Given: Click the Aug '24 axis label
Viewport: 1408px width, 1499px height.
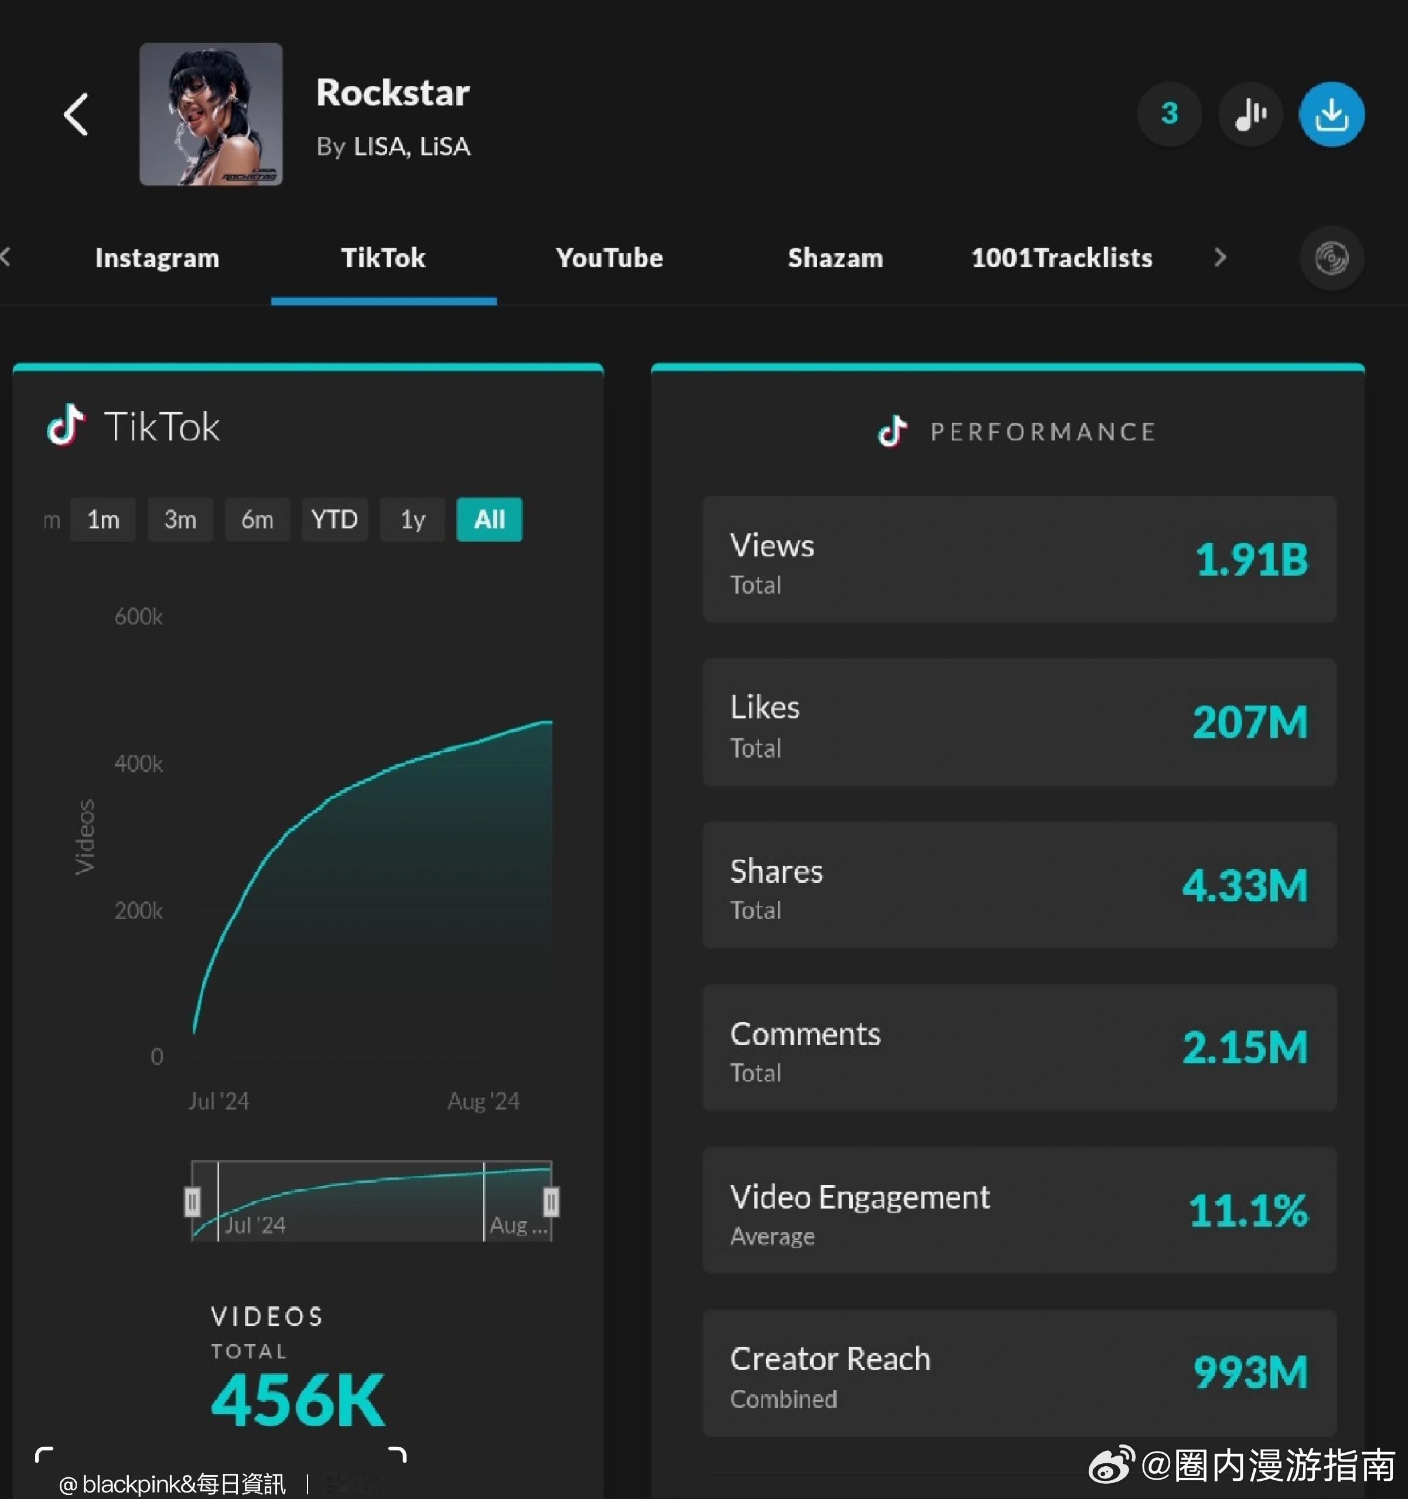Looking at the screenshot, I should click(483, 1101).
